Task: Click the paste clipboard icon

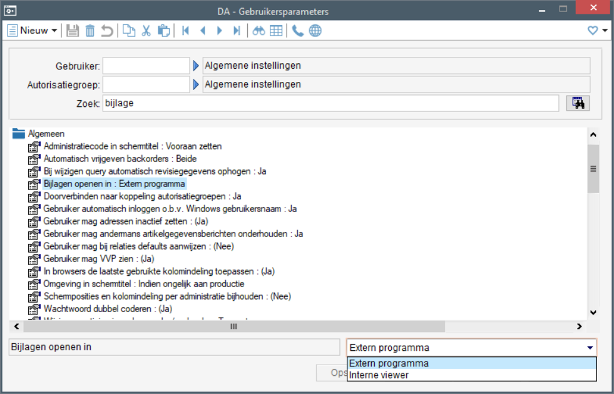Action: pos(163,31)
